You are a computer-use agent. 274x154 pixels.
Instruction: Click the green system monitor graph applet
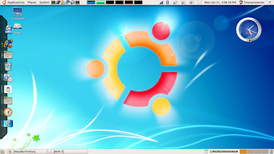(x=101, y=3)
